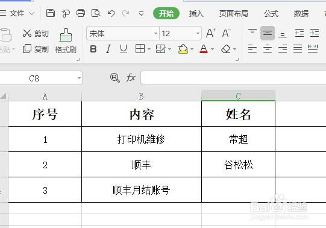
Task: Click the Save icon
Action: (x=51, y=13)
